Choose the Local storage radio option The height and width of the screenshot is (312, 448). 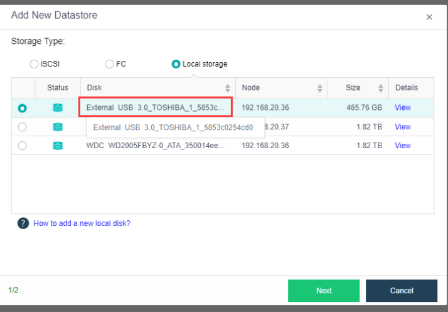click(x=176, y=64)
